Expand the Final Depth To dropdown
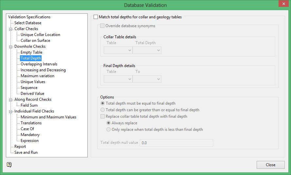The height and width of the screenshot is (175, 291). click(x=147, y=79)
